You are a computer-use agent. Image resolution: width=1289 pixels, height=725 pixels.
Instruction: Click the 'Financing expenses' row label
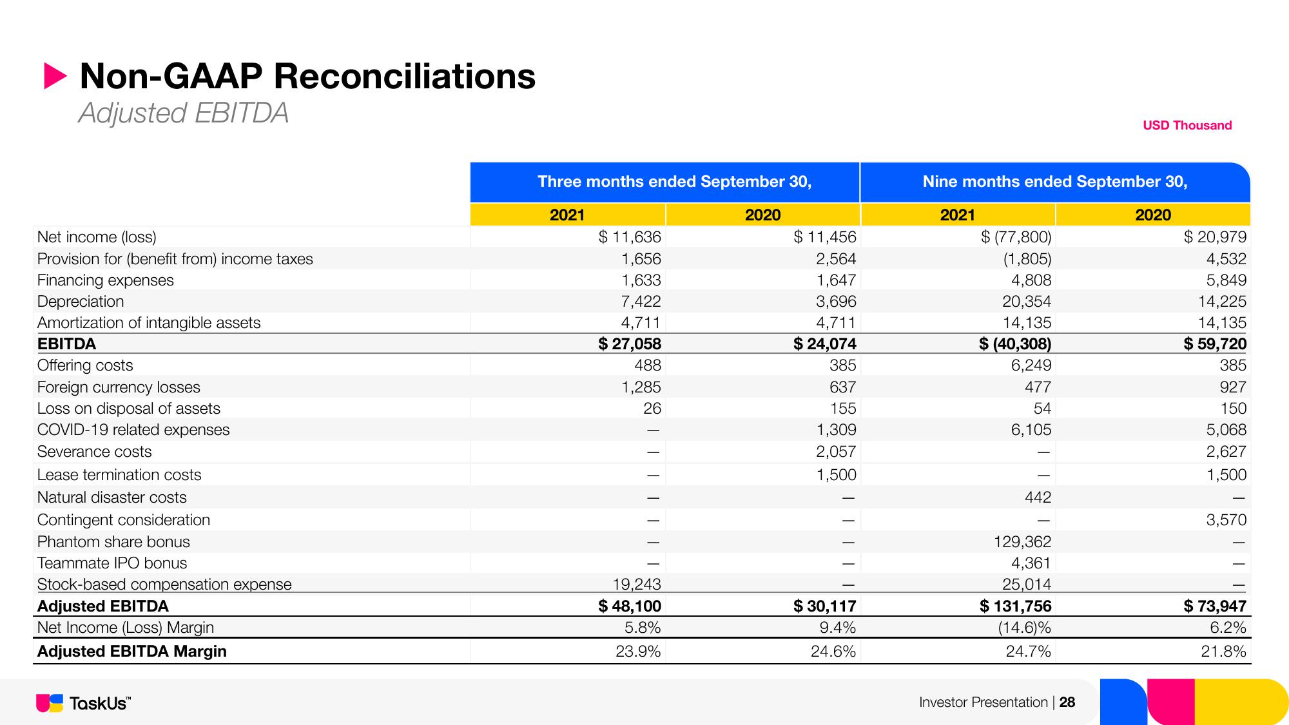[105, 280]
